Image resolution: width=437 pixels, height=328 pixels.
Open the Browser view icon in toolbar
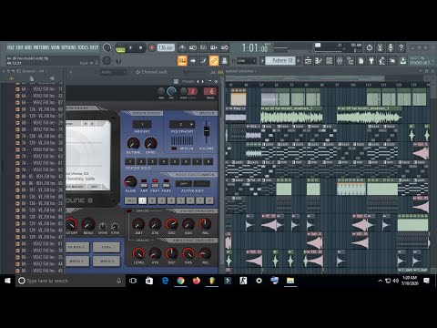pos(351,61)
